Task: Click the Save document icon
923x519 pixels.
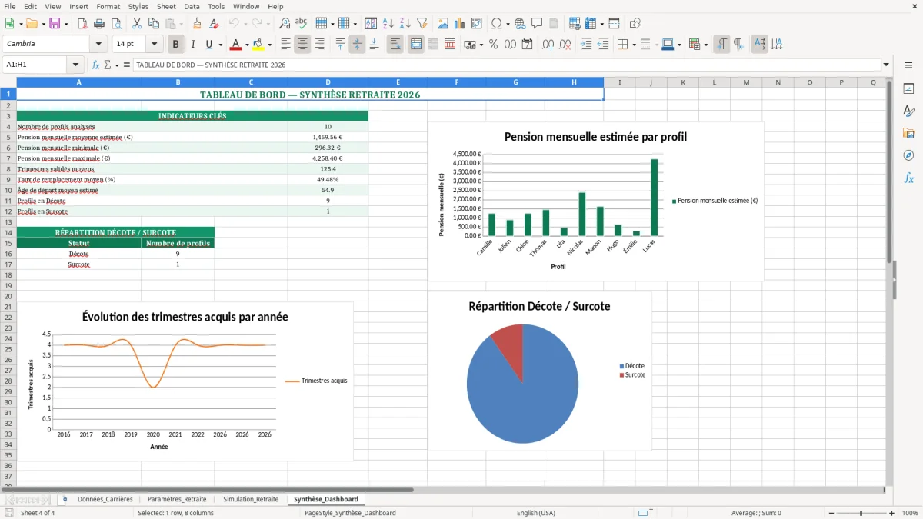Action: pyautogui.click(x=55, y=24)
